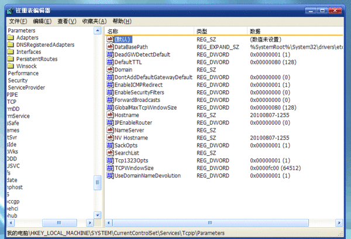
Task: Select the TCPWindowSize DWORD icon
Action: point(110,168)
